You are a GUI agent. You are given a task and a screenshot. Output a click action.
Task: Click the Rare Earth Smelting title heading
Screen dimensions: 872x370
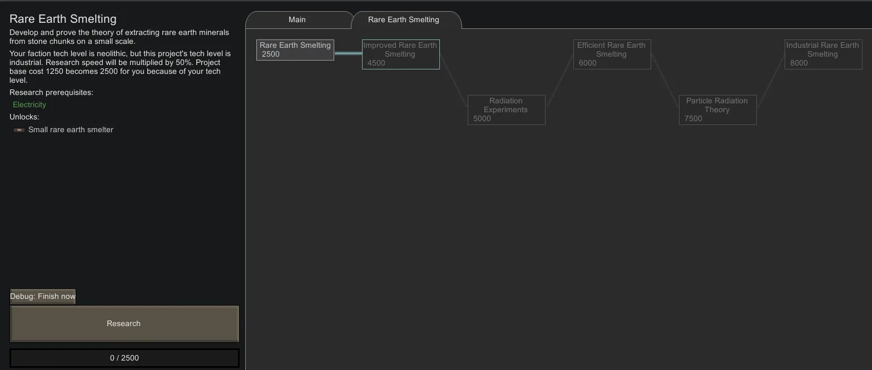tap(63, 19)
